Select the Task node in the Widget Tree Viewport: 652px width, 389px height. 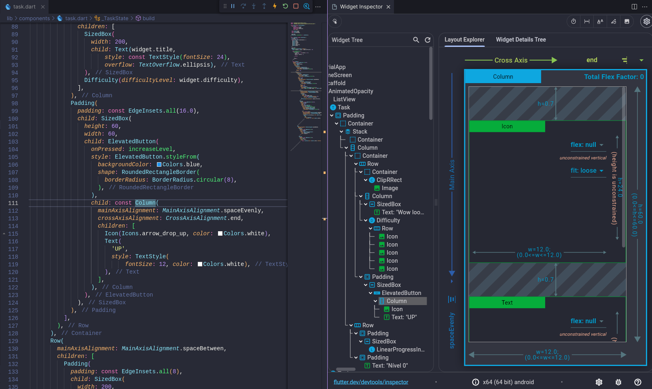(344, 107)
